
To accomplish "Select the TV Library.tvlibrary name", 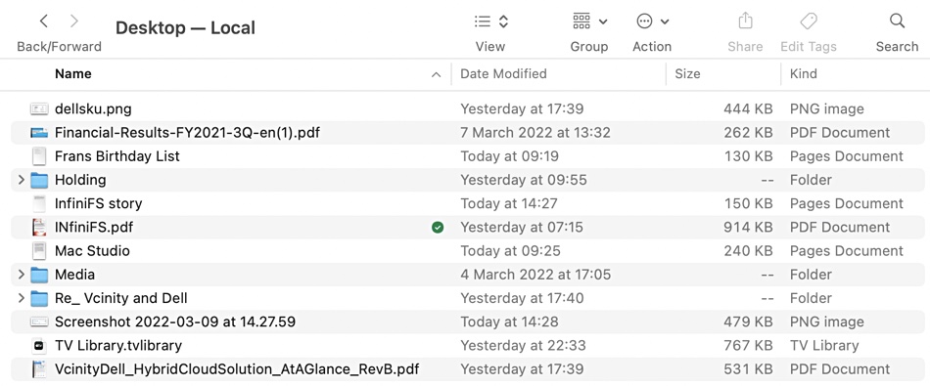I will tap(118, 346).
